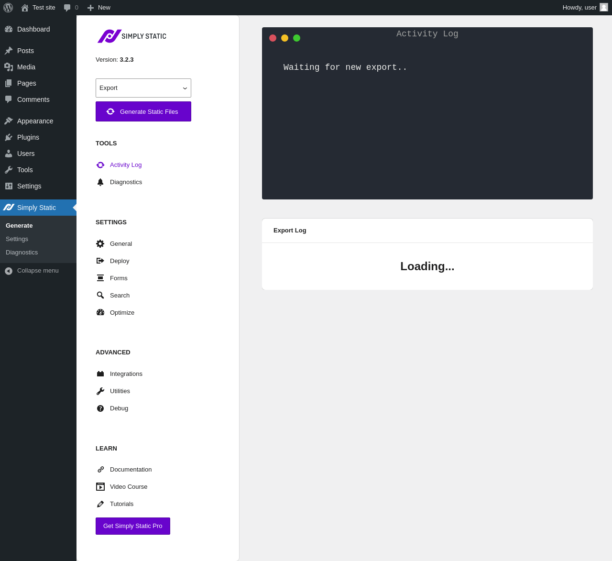Click the Media icon in sidebar
This screenshot has height=561, width=612.
(x=9, y=67)
